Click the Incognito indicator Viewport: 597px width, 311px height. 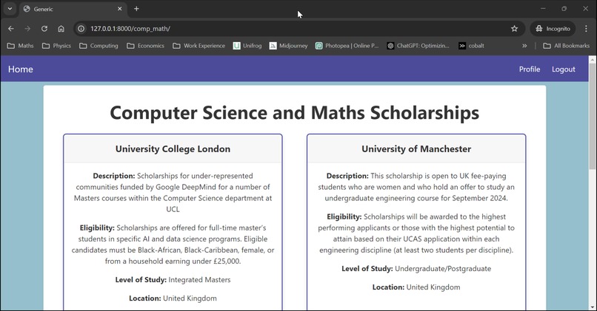553,29
